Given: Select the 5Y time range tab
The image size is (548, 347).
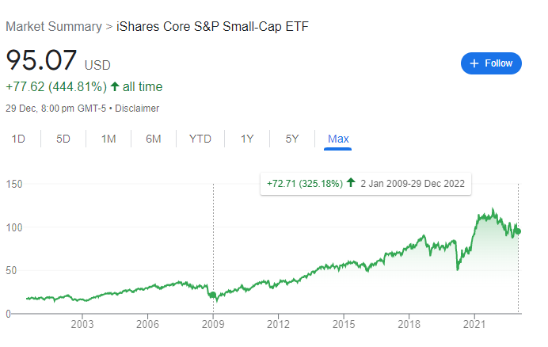Looking at the screenshot, I should coord(292,139).
